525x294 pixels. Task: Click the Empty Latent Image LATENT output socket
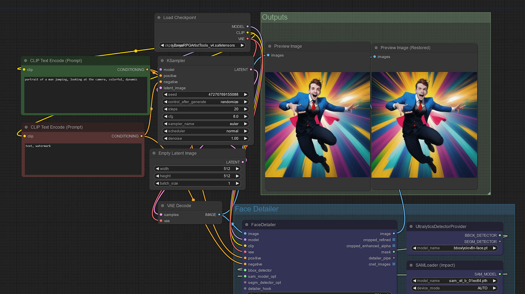(x=243, y=162)
